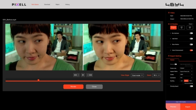
Task: Turn off Color Enhancement toggle
Action: point(191,50)
